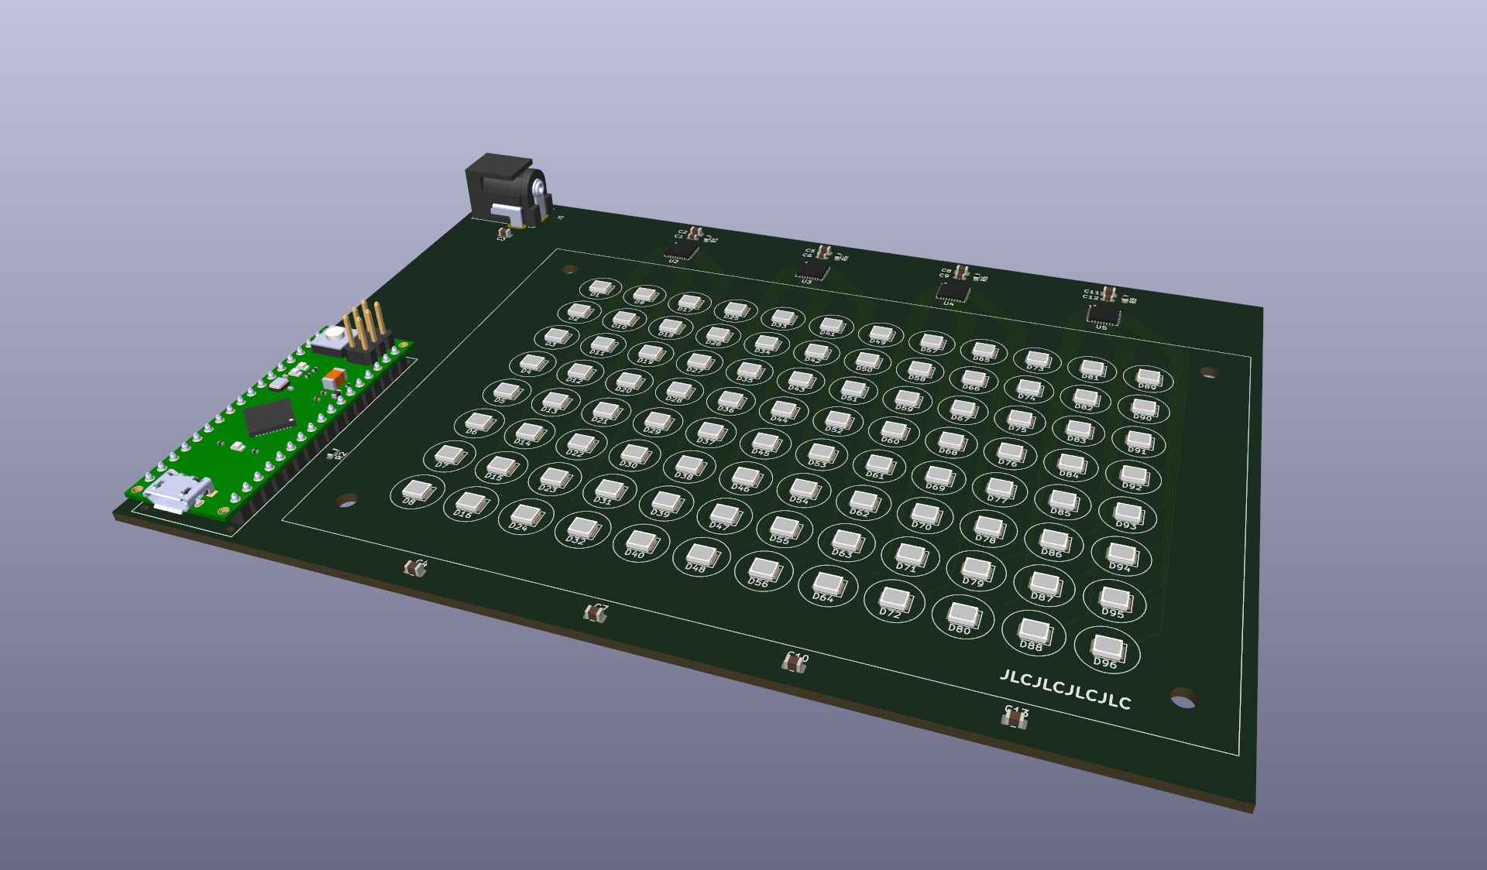Select capacitor C13 on the board edge
The image size is (1487, 870).
(1015, 720)
